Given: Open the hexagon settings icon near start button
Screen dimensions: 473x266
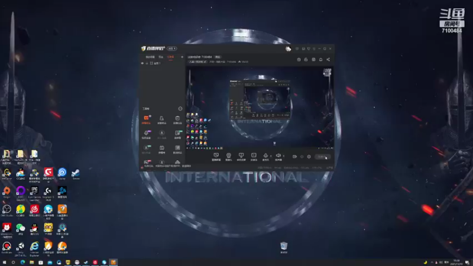Looking at the screenshot, I should (x=309, y=157).
